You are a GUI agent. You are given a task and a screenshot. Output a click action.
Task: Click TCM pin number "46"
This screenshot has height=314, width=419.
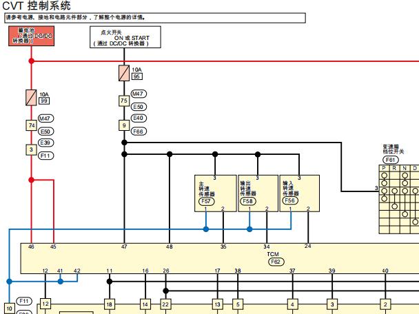point(31,247)
